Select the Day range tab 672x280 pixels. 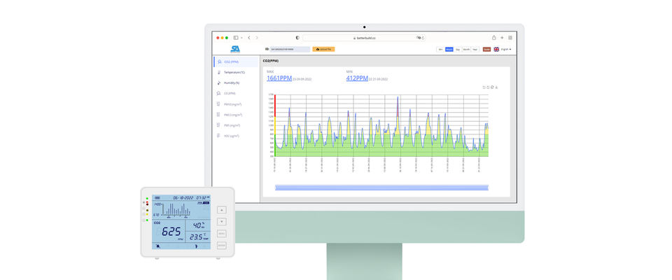pyautogui.click(x=458, y=49)
